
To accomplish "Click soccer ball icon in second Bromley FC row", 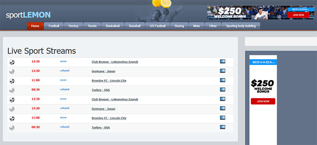I will pyautogui.click(x=12, y=118).
